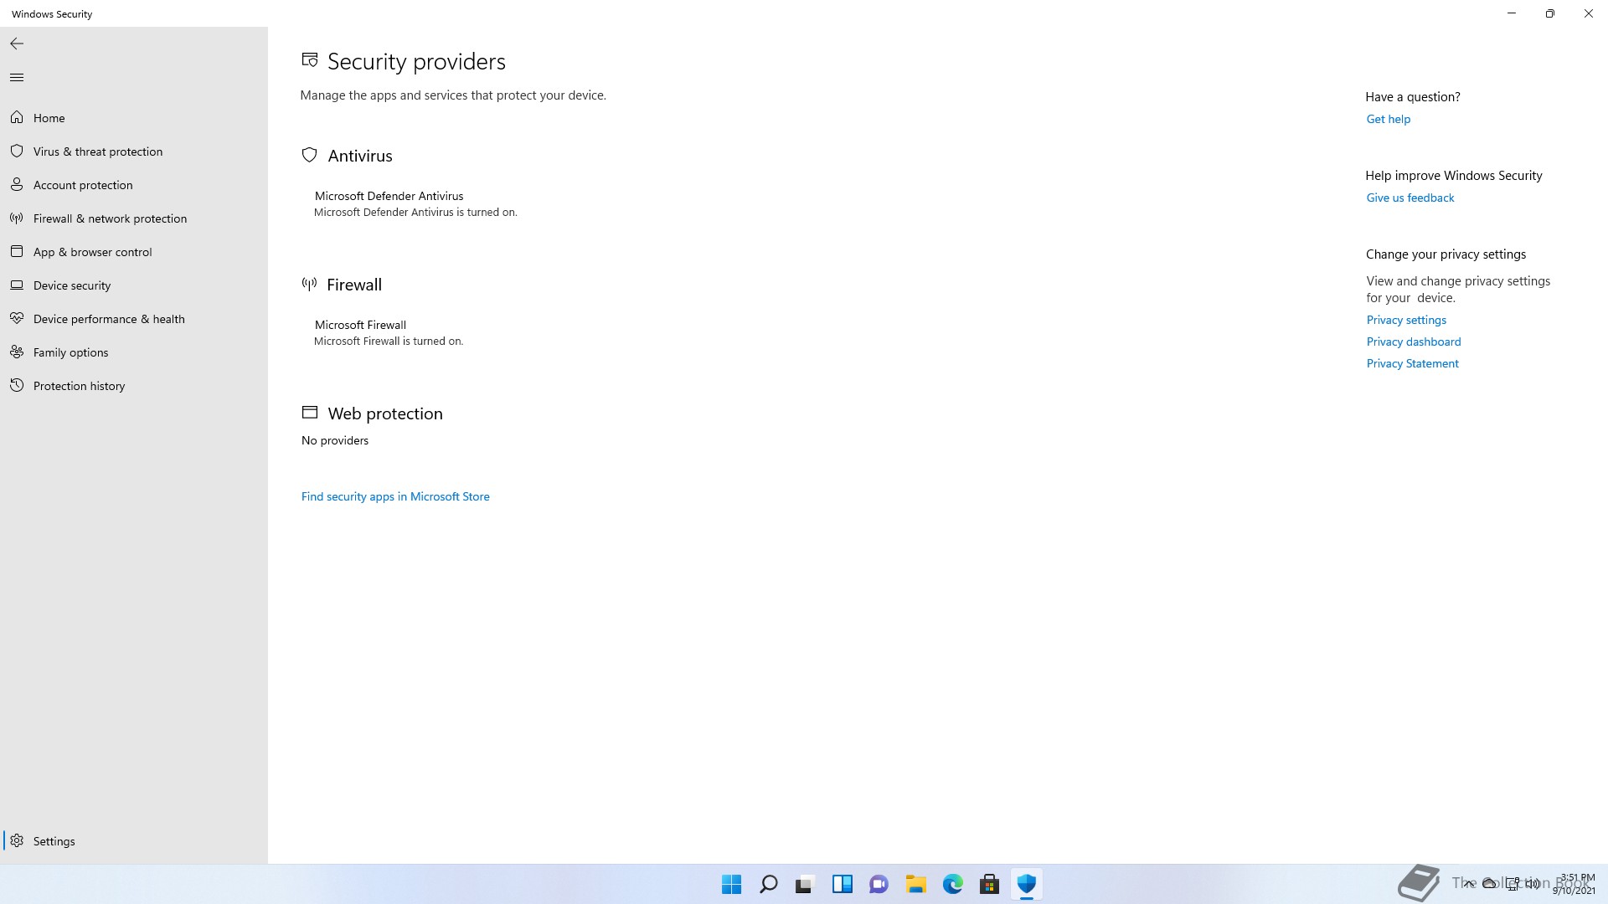Open Microsoft Store from taskbar
This screenshot has width=1608, height=904.
coord(989,884)
